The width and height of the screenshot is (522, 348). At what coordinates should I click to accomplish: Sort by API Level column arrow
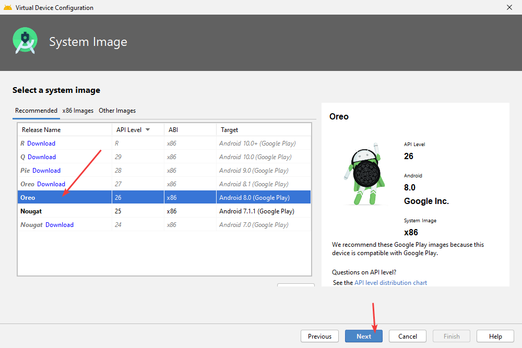(x=148, y=130)
